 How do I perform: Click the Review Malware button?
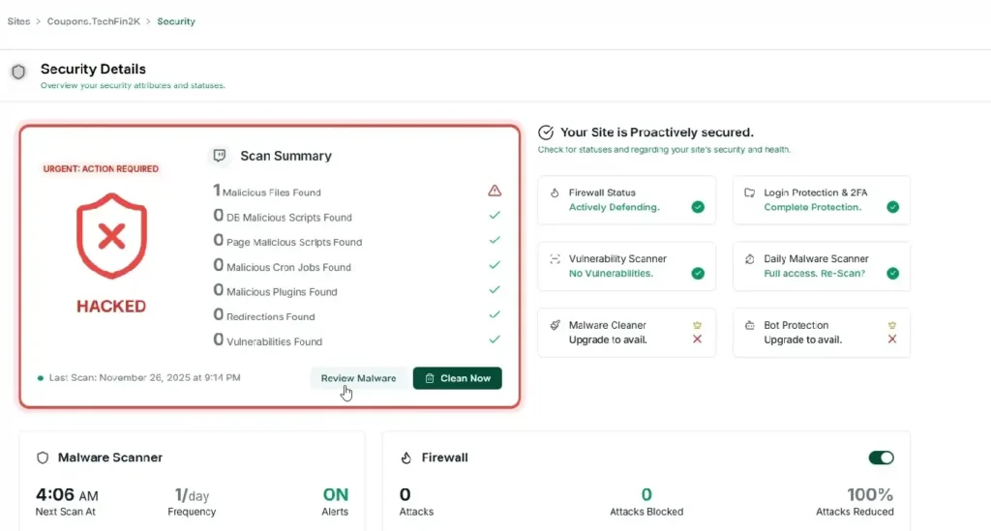tap(358, 378)
